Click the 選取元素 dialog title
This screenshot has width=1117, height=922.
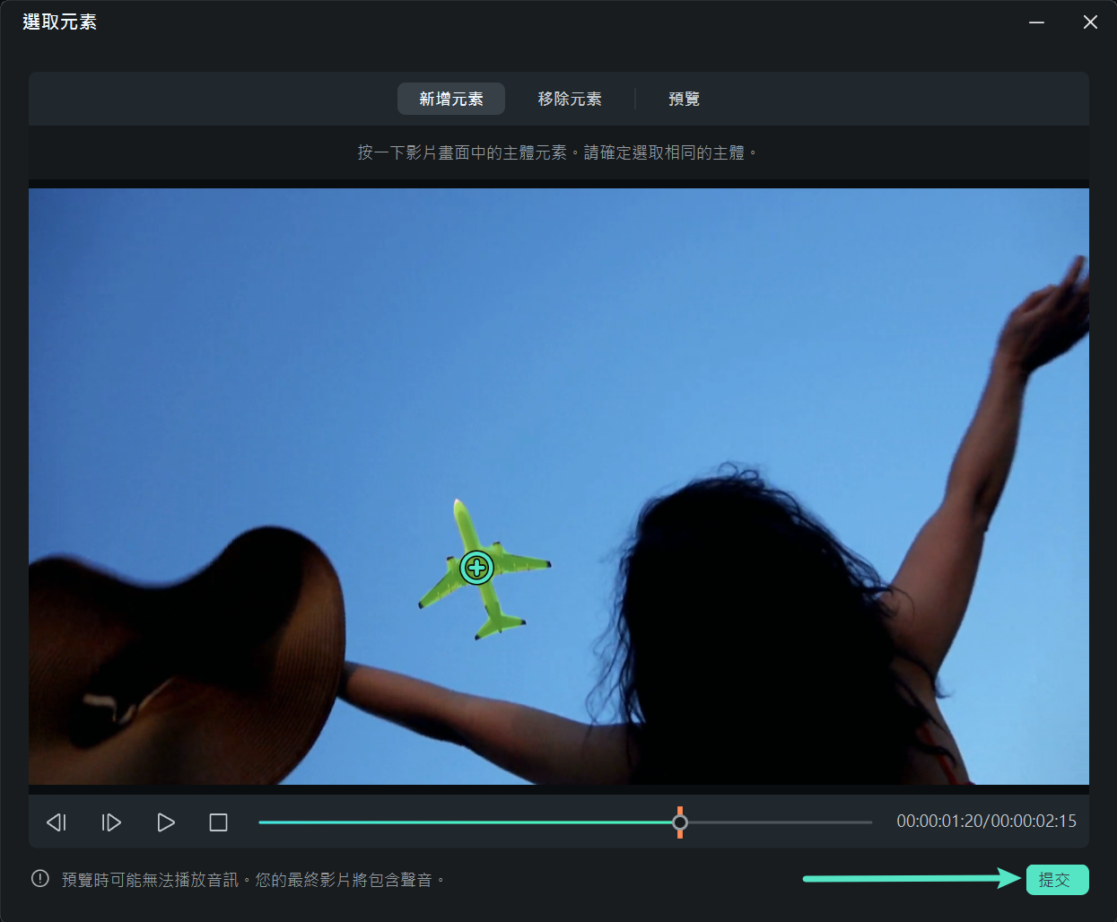[59, 21]
